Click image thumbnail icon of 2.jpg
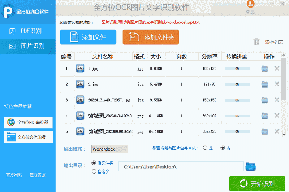The height and width of the screenshot is (192, 289). tap(80, 84)
